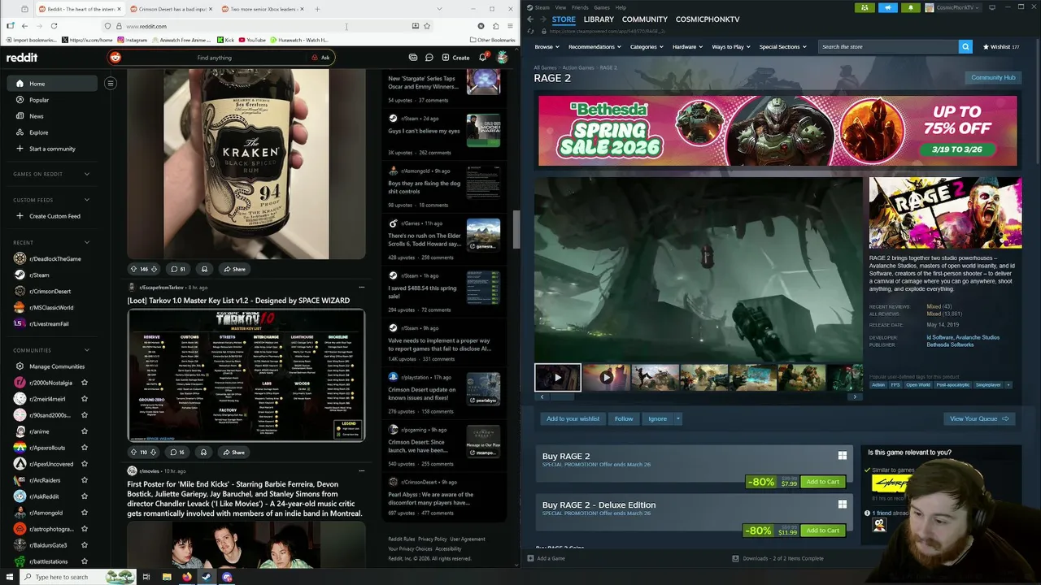This screenshot has width=1041, height=585.
Task: Favorite r/ApexUncovered with star toggle
Action: pyautogui.click(x=85, y=464)
